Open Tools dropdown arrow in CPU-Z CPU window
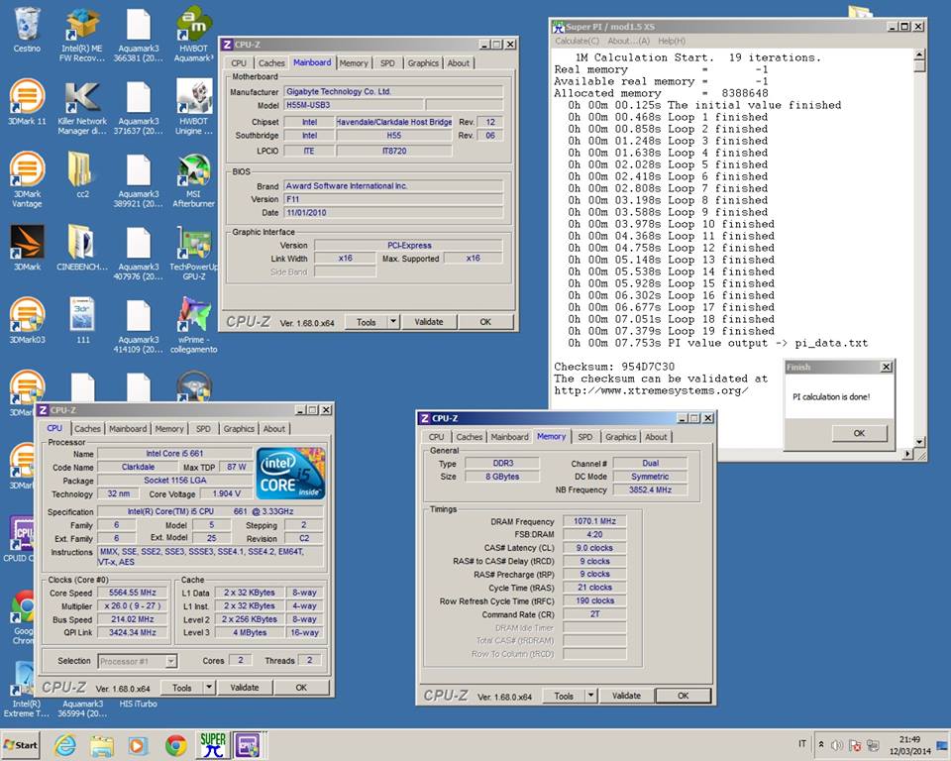951x761 pixels. [209, 687]
